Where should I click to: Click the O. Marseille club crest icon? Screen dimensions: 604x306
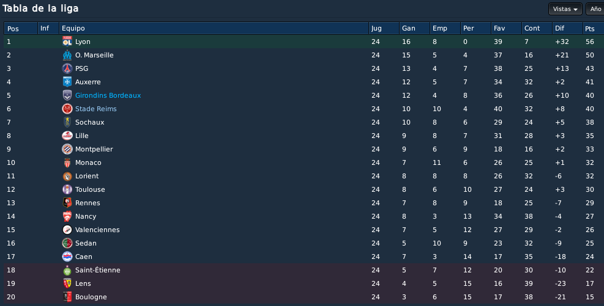(x=67, y=55)
